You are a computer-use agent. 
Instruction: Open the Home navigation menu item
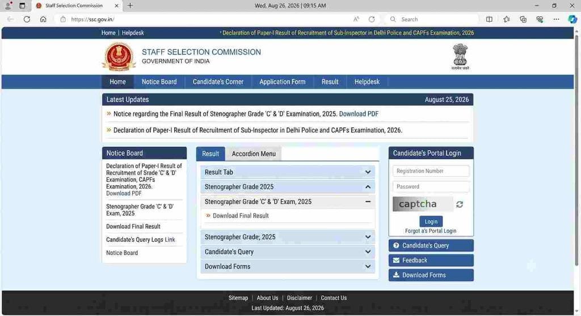[x=117, y=82]
